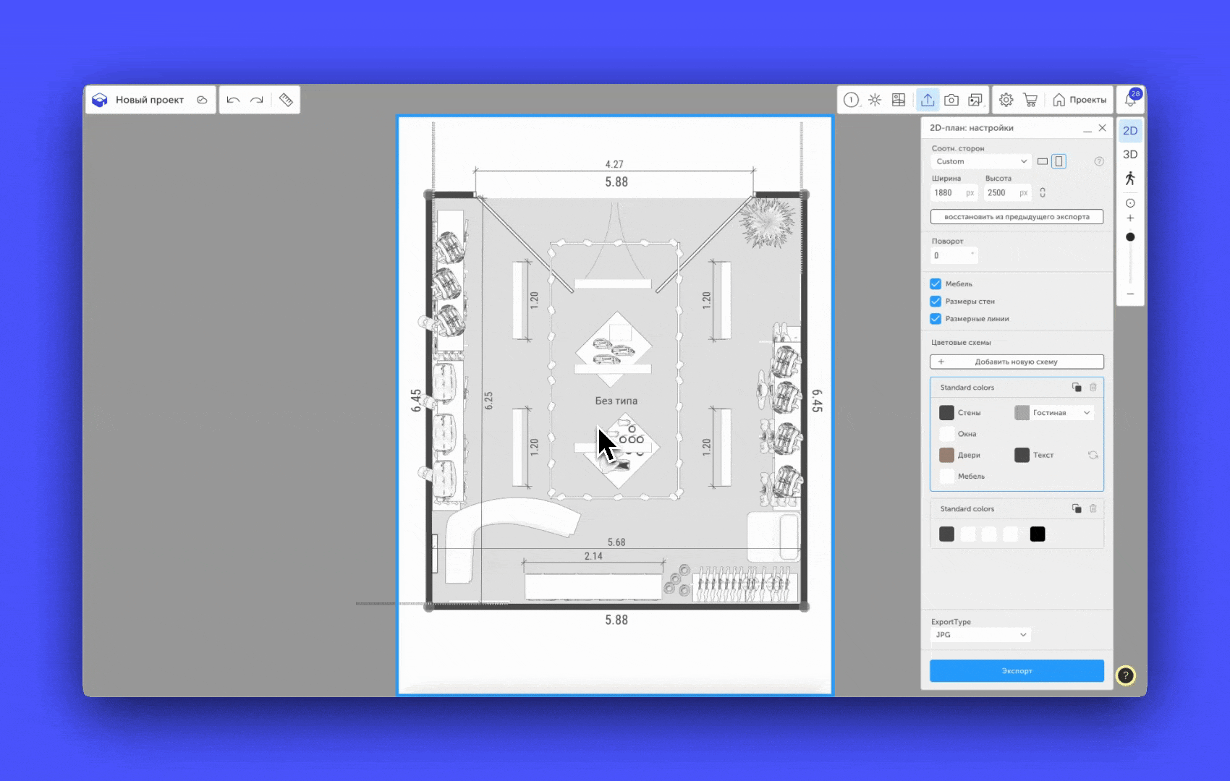Switch to the 3D view tab

click(1130, 155)
